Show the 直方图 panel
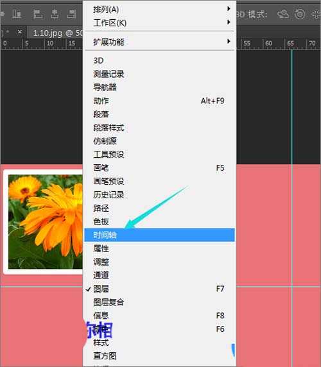The width and height of the screenshot is (321, 367). pyautogui.click(x=159, y=356)
